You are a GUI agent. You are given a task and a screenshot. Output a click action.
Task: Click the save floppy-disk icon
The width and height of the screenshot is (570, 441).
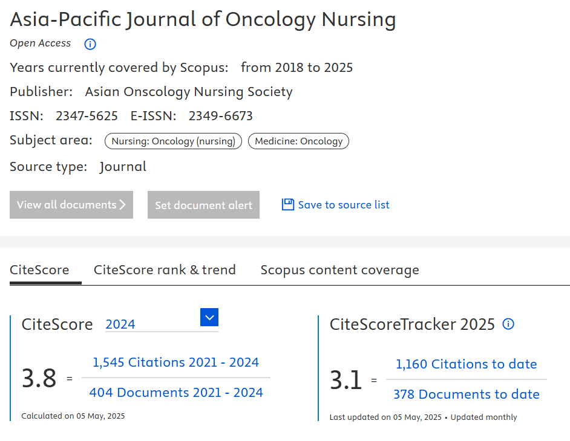288,204
